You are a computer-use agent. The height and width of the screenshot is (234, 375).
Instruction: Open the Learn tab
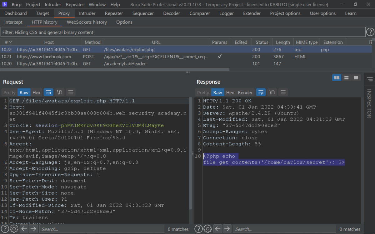(351, 13)
